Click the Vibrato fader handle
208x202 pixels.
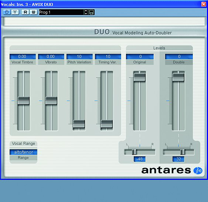(x=51, y=101)
